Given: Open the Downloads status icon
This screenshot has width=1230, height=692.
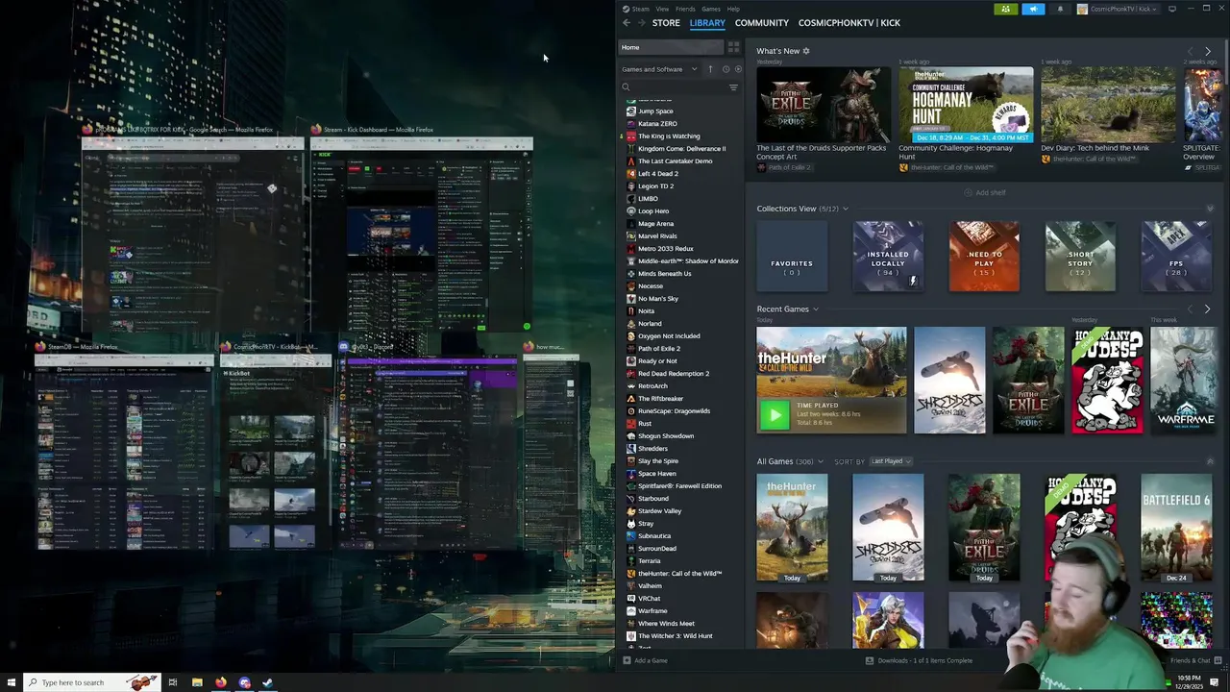Looking at the screenshot, I should tap(869, 660).
